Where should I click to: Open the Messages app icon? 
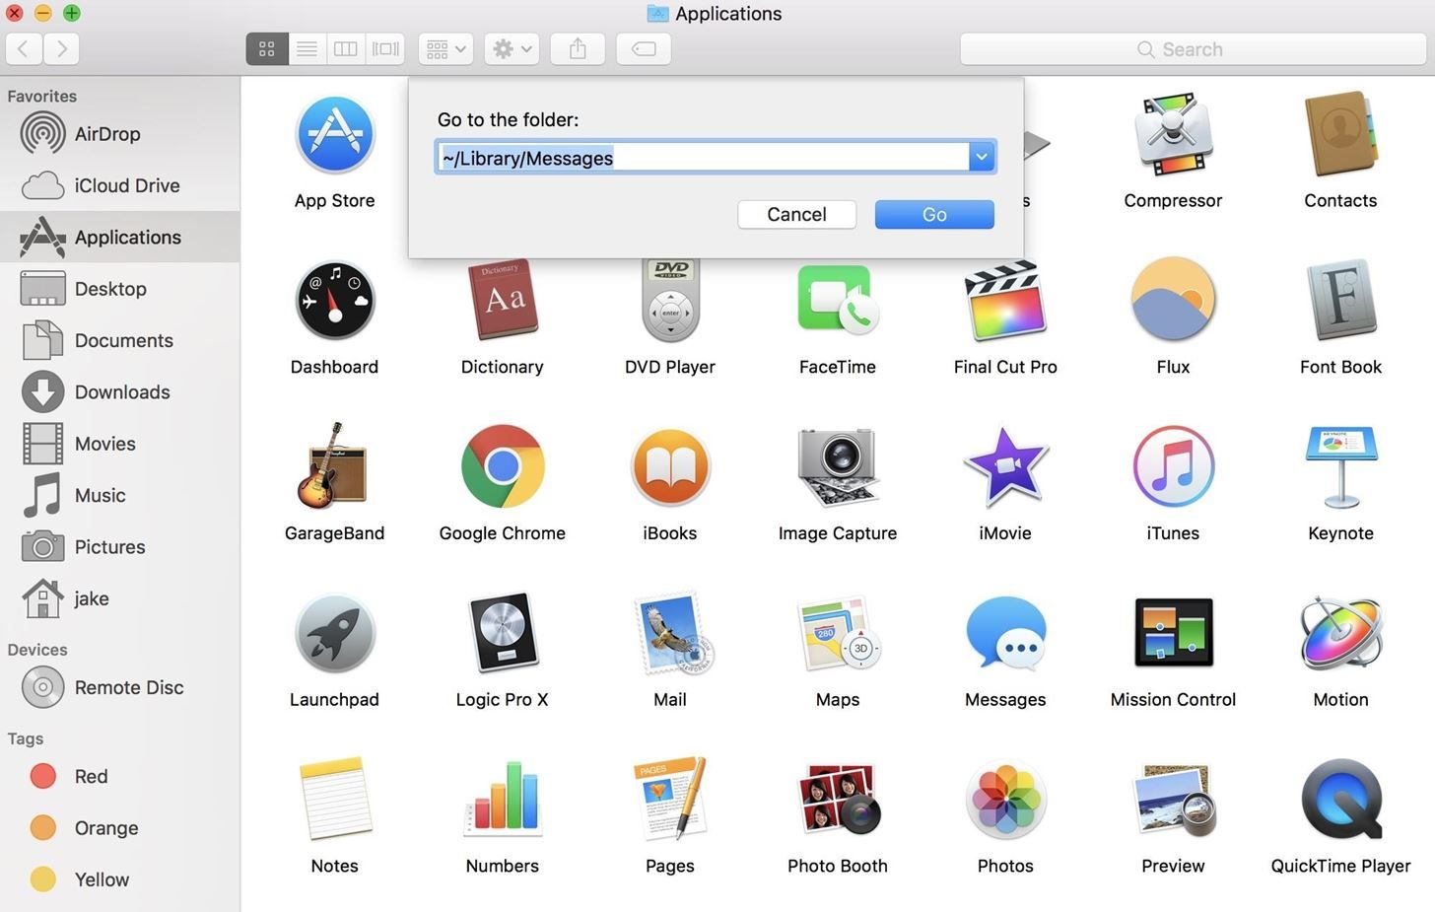point(1004,635)
